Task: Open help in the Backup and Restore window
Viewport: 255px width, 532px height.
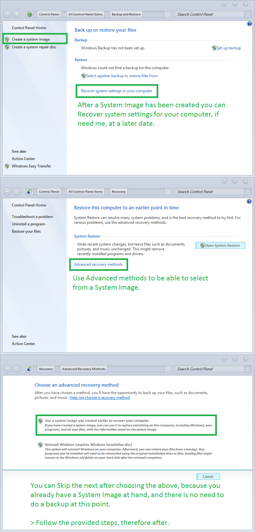Action: pos(250,24)
